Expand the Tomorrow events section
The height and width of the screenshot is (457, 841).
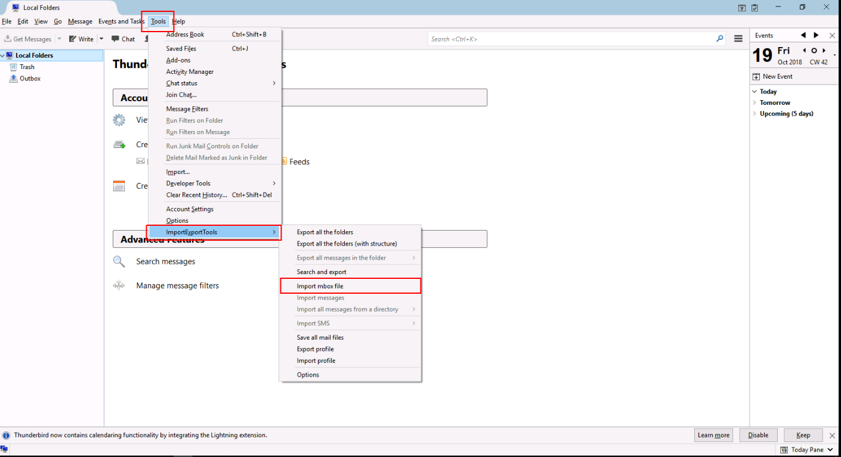click(x=755, y=102)
